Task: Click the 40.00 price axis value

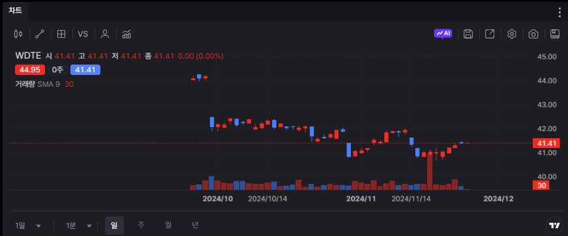Action: (547, 177)
